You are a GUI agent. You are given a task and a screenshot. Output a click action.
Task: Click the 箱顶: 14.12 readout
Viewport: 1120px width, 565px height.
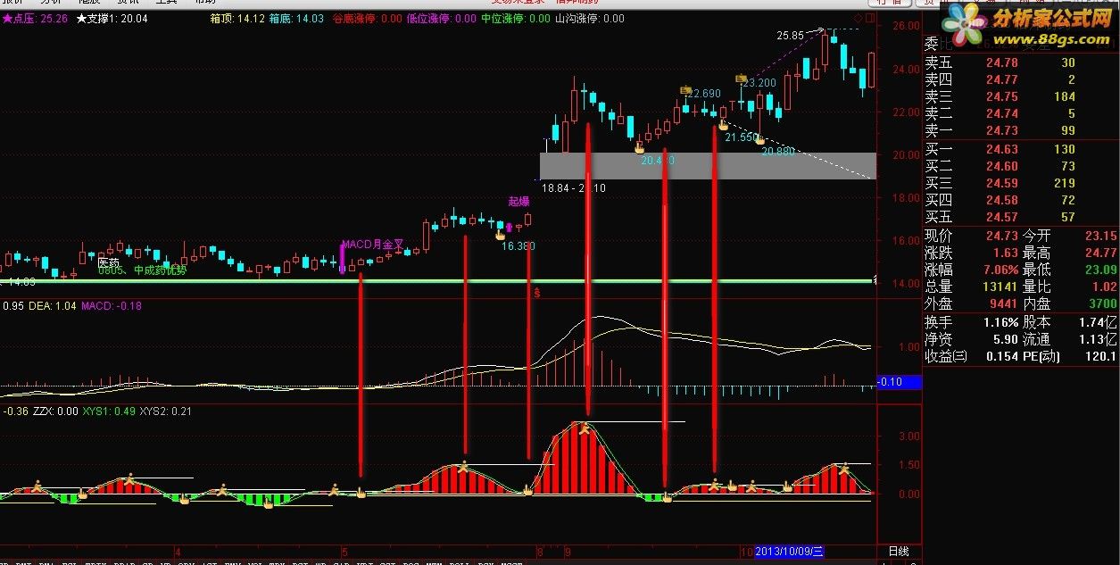coord(237,18)
